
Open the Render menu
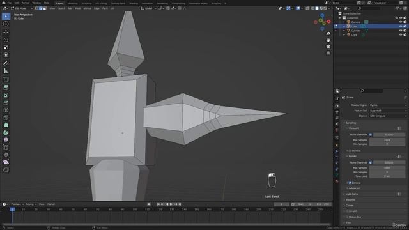[x=26, y=3]
